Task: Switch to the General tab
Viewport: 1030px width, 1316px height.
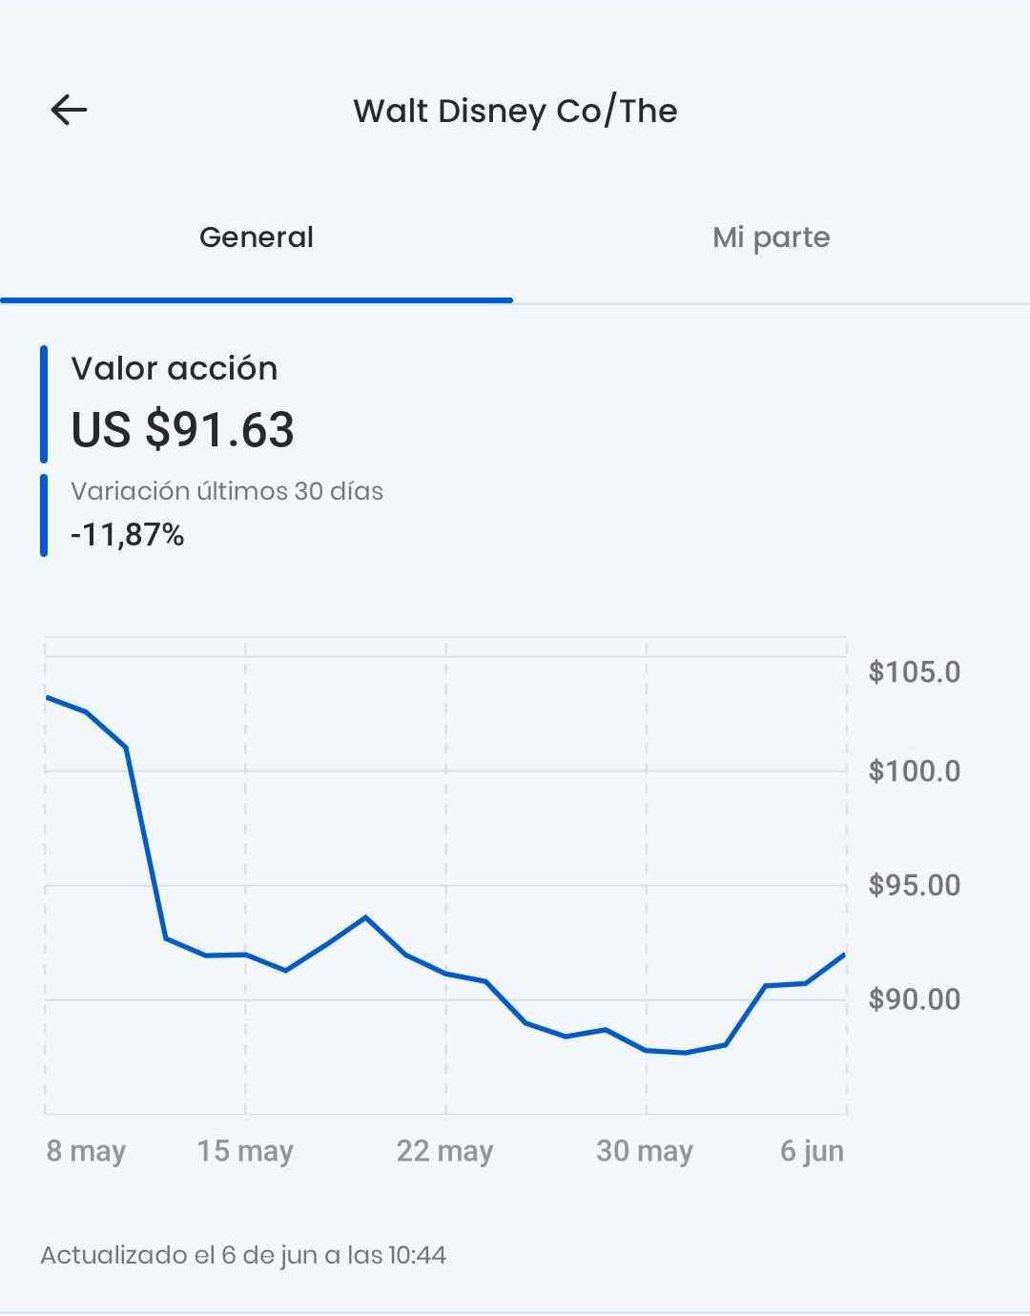Action: (256, 237)
